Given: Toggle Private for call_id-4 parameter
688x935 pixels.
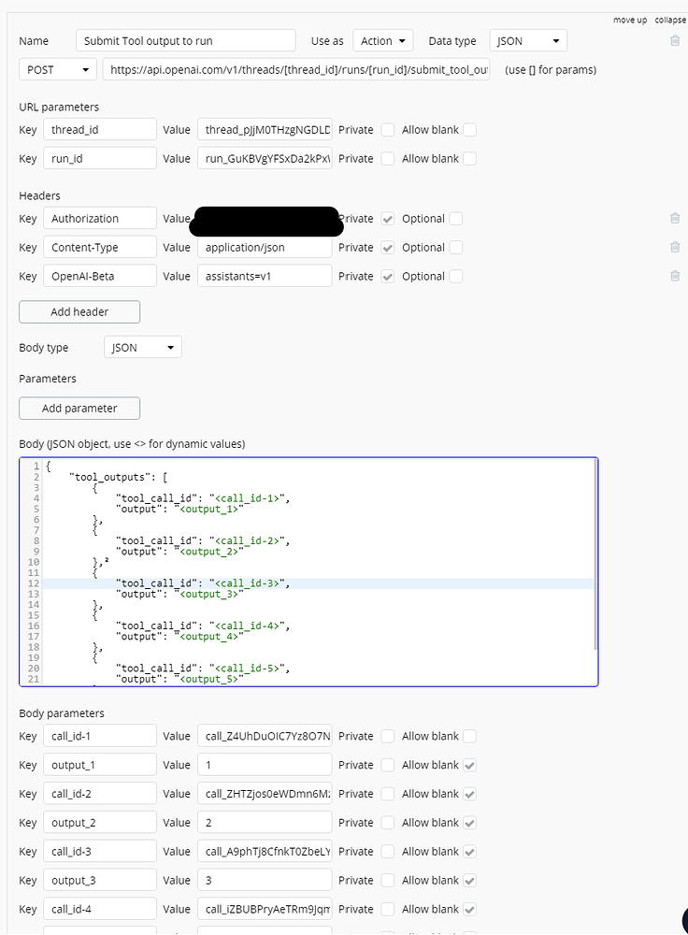Looking at the screenshot, I should 388,909.
